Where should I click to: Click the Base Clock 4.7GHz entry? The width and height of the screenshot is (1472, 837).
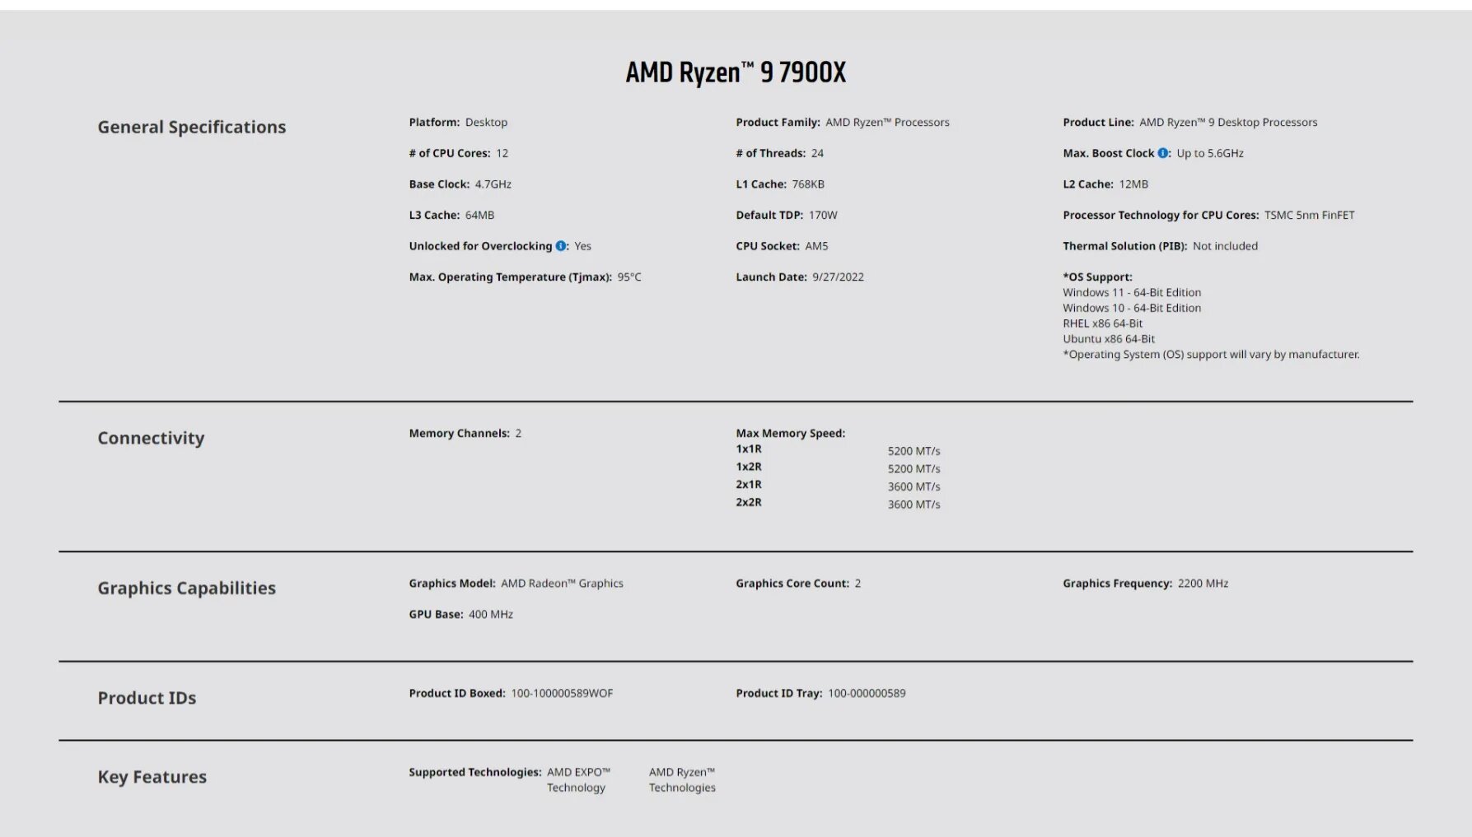(x=460, y=184)
